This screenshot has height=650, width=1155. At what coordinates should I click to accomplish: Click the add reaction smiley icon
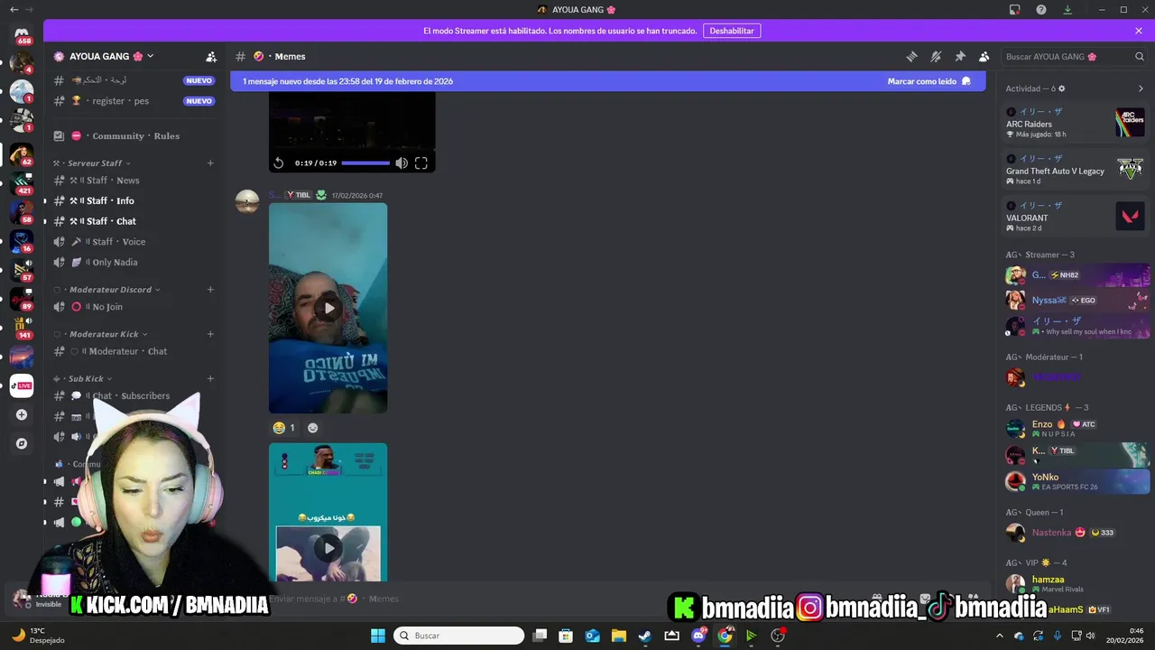313,428
